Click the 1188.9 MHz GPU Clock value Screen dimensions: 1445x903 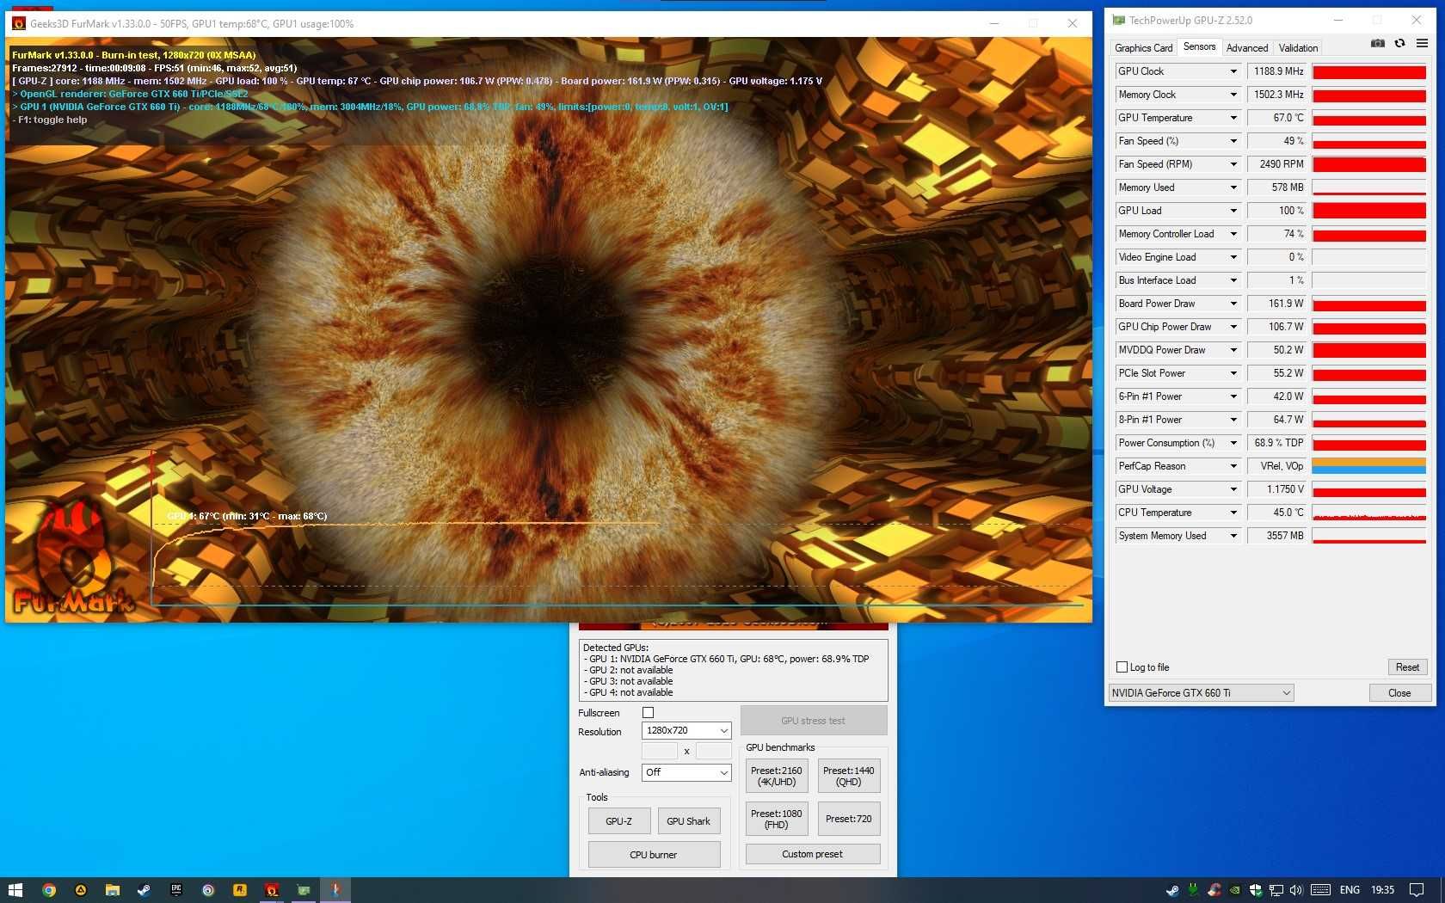pos(1277,71)
